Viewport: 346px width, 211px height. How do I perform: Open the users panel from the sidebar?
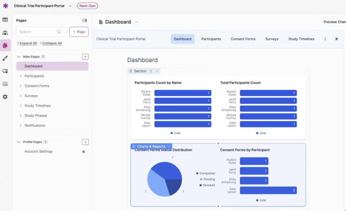pos(5,32)
